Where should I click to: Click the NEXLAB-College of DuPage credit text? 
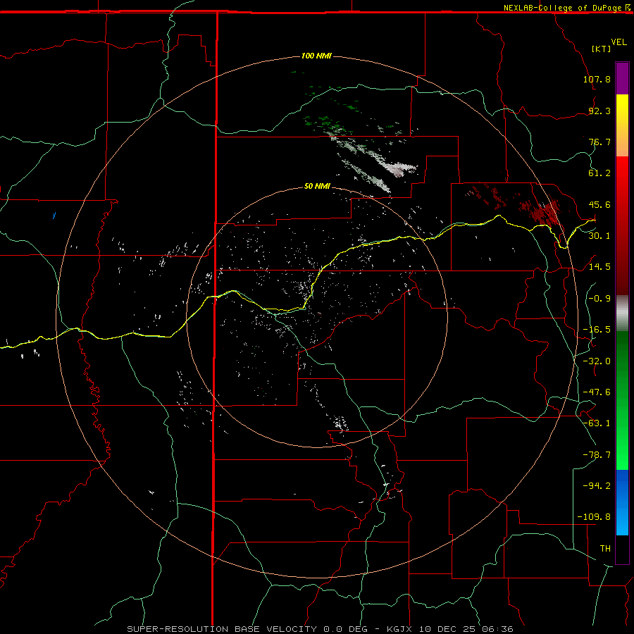[x=562, y=8]
